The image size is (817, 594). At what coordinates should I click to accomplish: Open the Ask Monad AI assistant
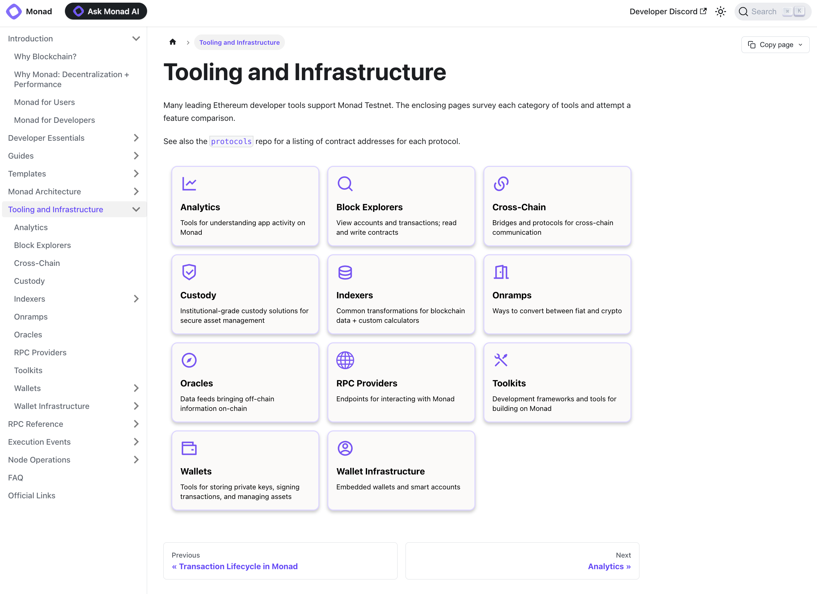[106, 11]
